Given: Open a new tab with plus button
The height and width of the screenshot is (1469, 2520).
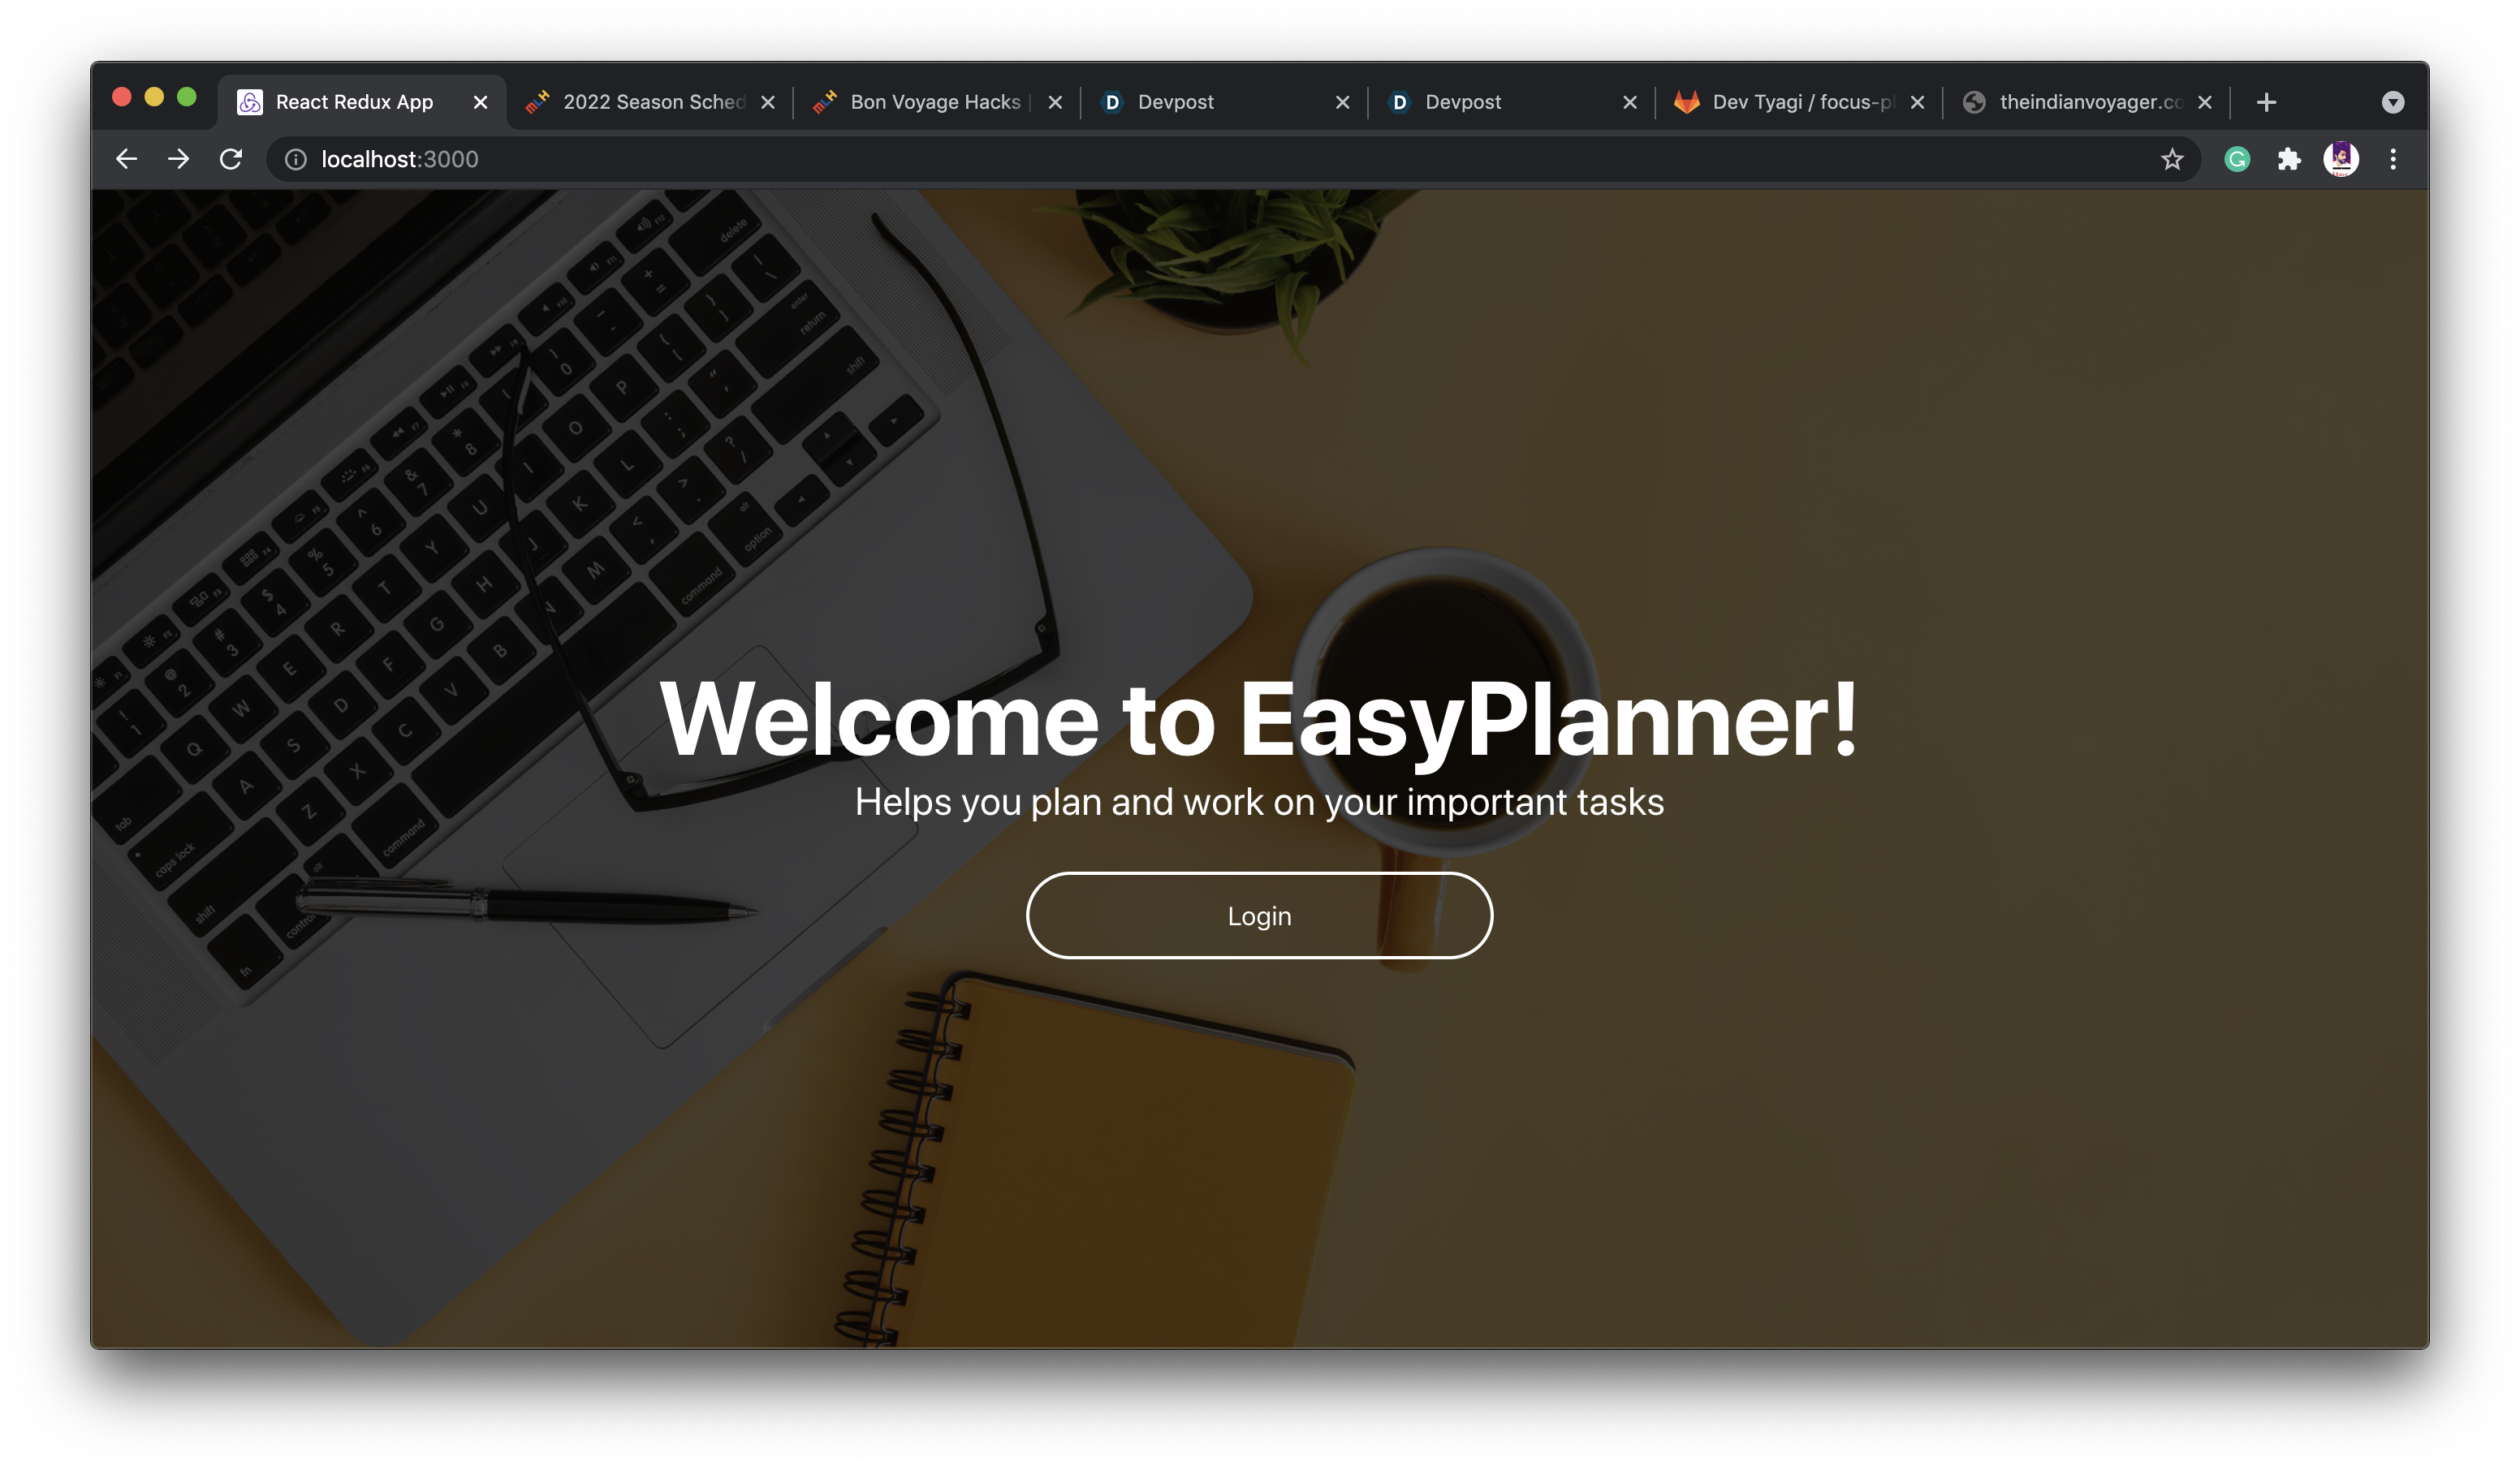Looking at the screenshot, I should 2267,102.
